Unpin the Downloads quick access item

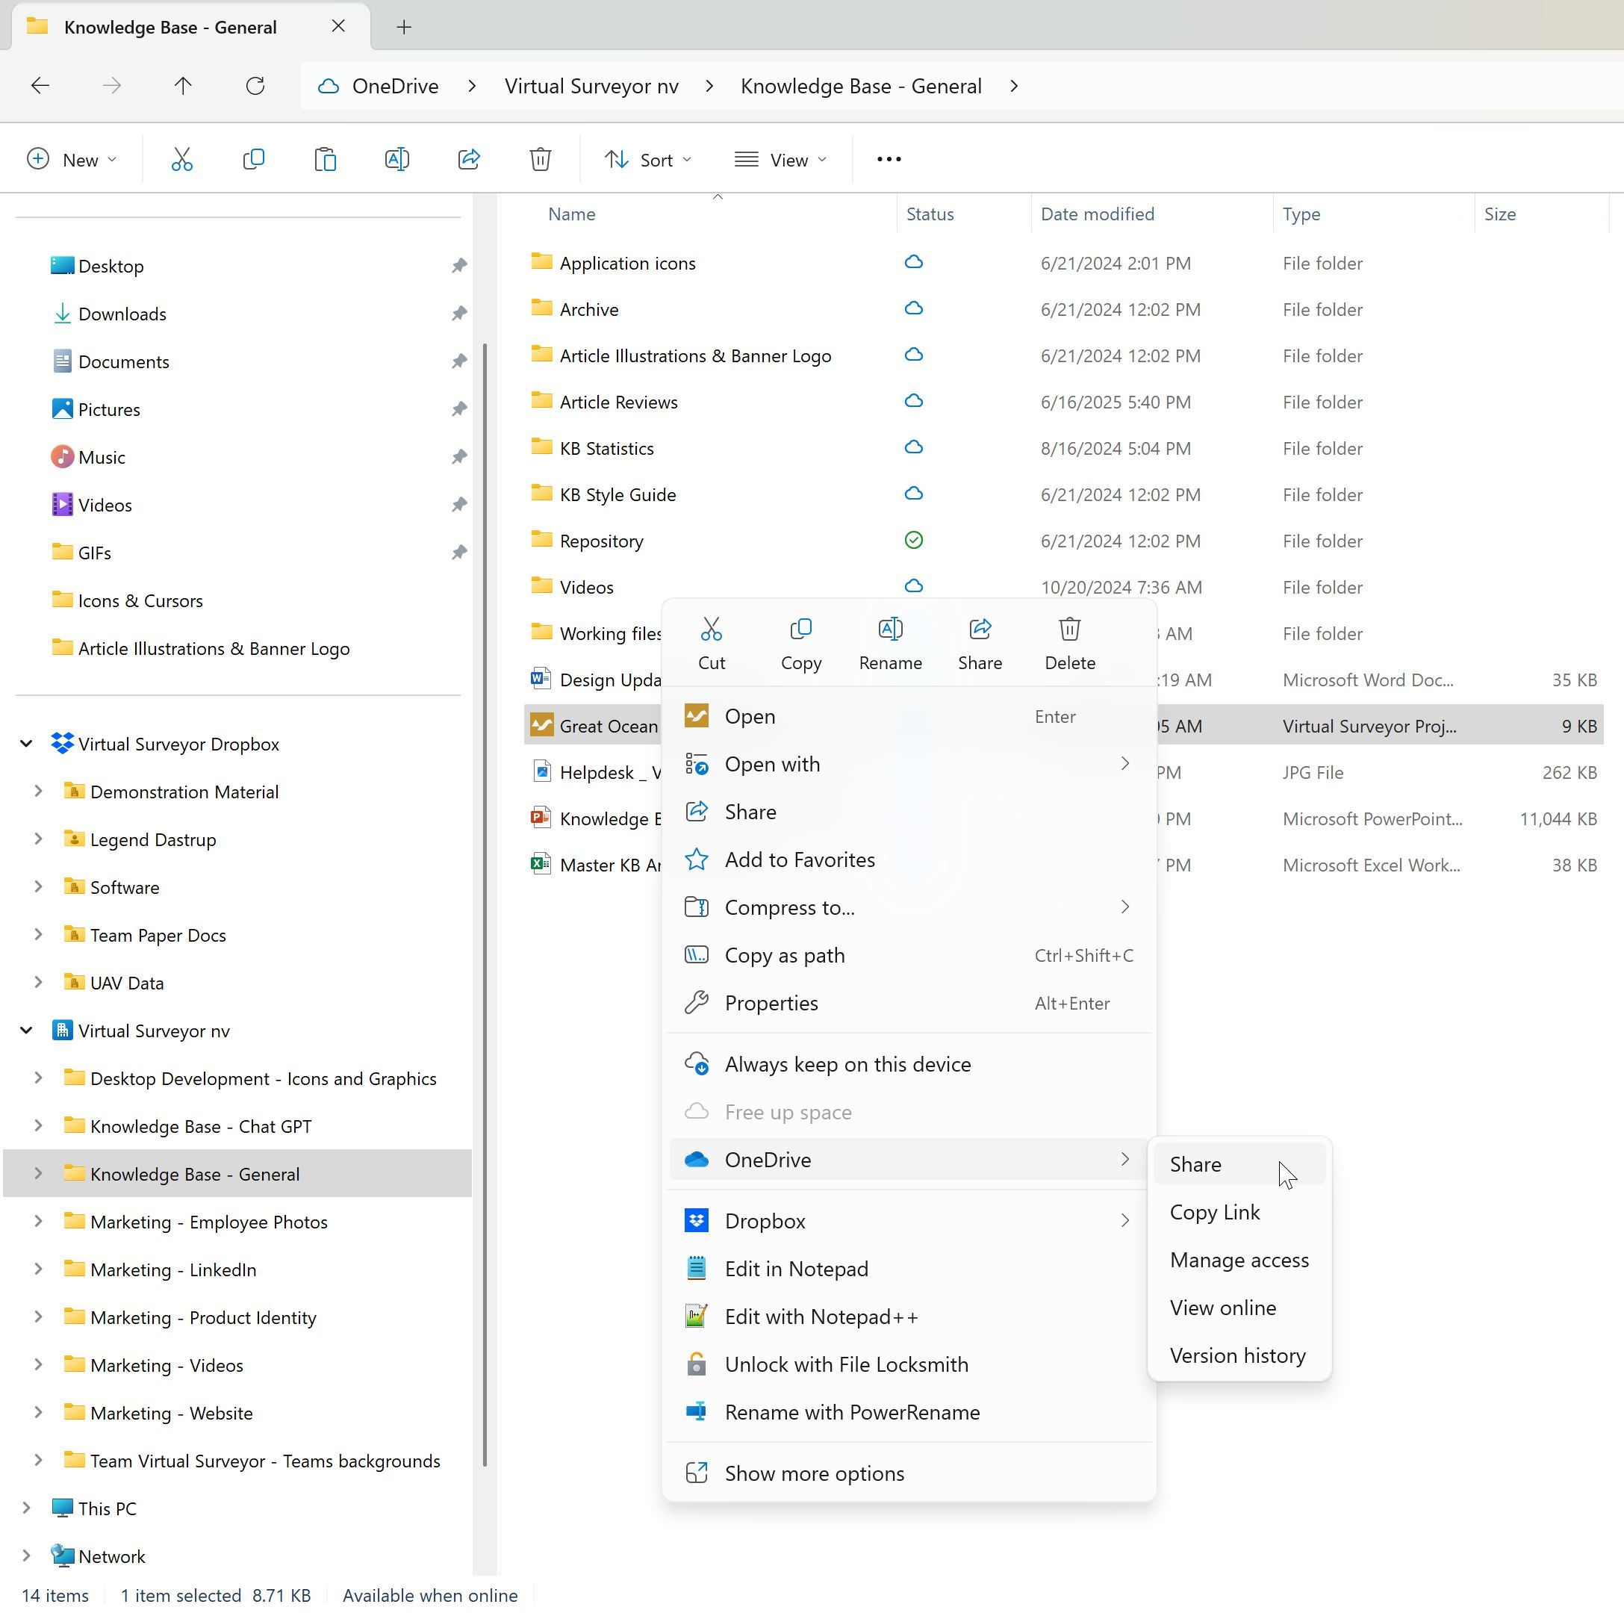[459, 314]
